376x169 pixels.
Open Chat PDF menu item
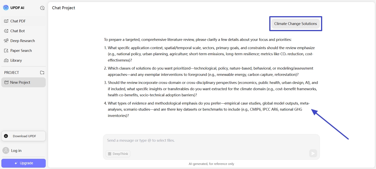[x=18, y=21]
